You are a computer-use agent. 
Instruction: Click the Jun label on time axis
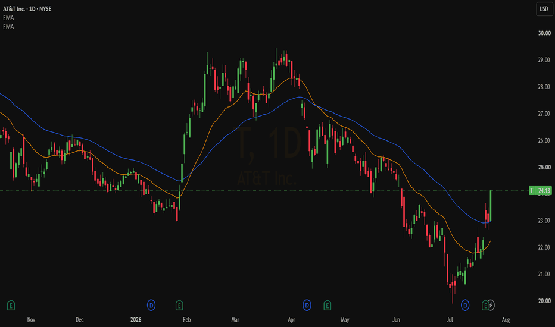(x=396, y=320)
